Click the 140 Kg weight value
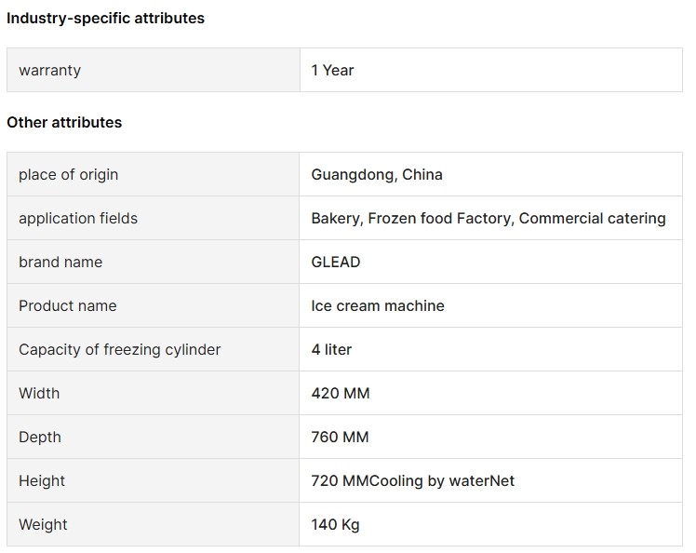This screenshot has width=696, height=553. (x=335, y=524)
